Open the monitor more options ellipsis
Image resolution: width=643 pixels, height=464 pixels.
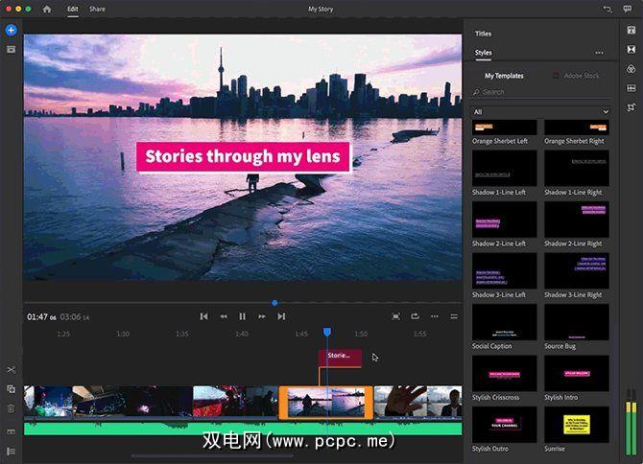point(435,316)
